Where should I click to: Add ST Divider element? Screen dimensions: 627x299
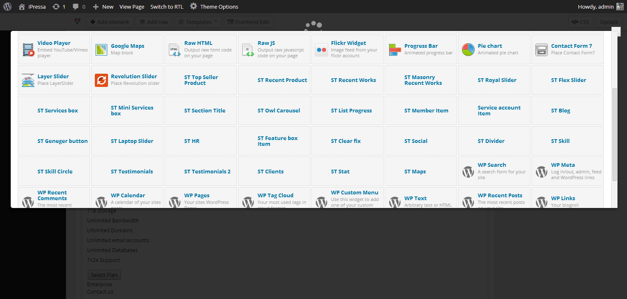pyautogui.click(x=494, y=141)
